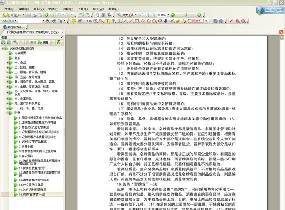Open the 100% zoom level dropdown
The width and height of the screenshot is (285, 210).
pyautogui.click(x=168, y=15)
